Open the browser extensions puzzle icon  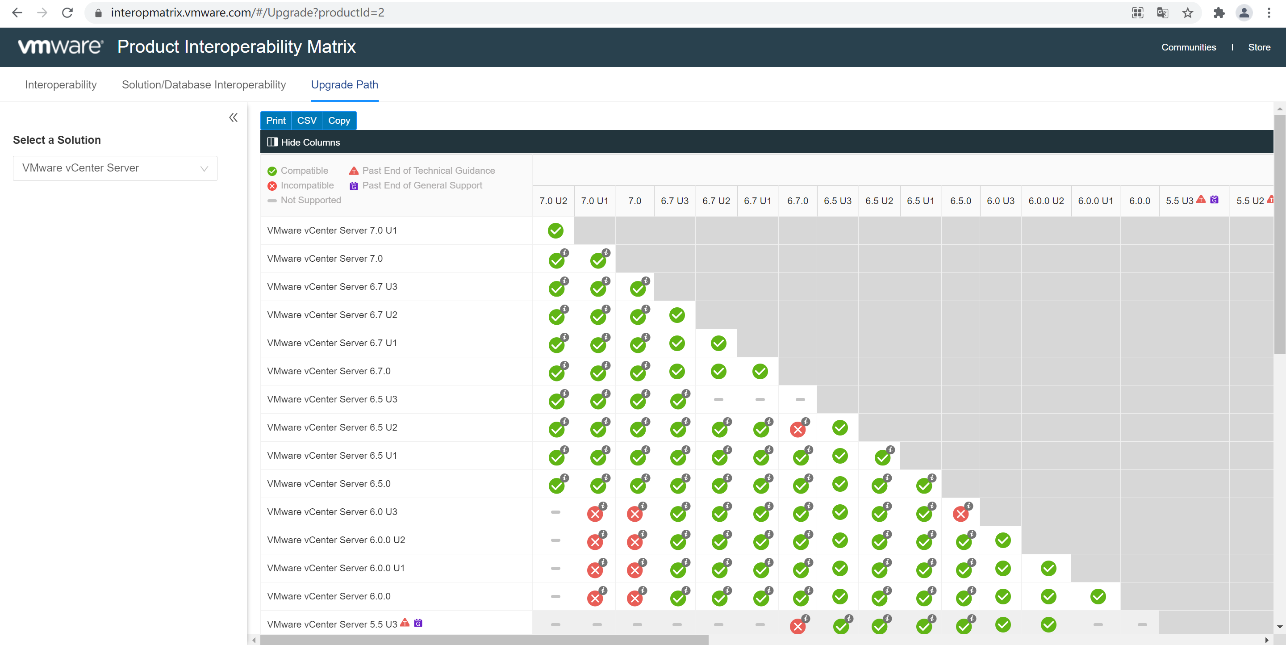(1219, 13)
